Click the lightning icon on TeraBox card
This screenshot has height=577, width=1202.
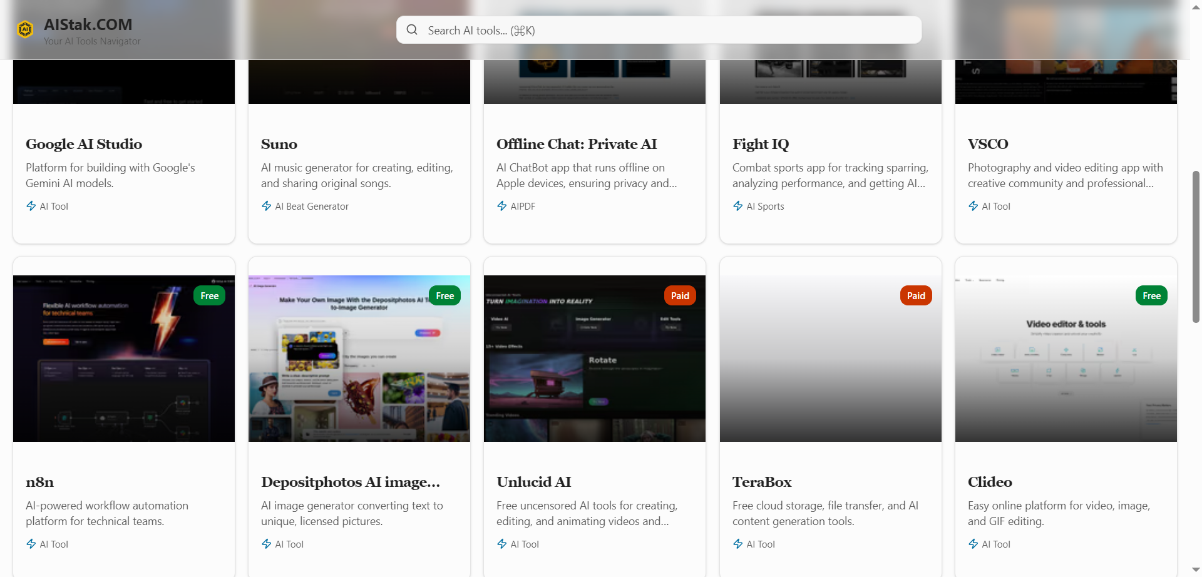click(x=738, y=544)
